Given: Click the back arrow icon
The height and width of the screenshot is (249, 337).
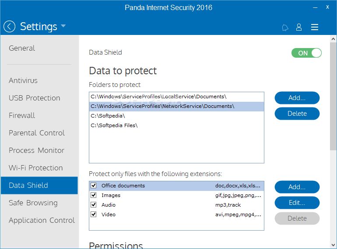Looking at the screenshot, I should coord(9,27).
